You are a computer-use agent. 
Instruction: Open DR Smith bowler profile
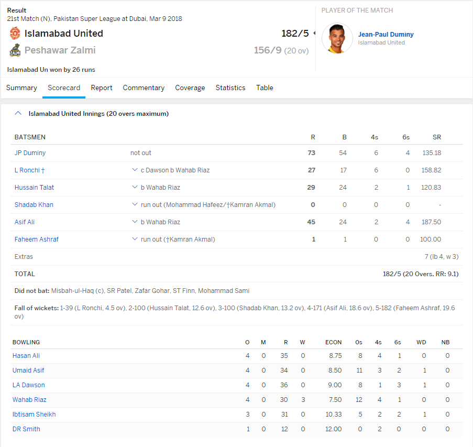point(26,429)
